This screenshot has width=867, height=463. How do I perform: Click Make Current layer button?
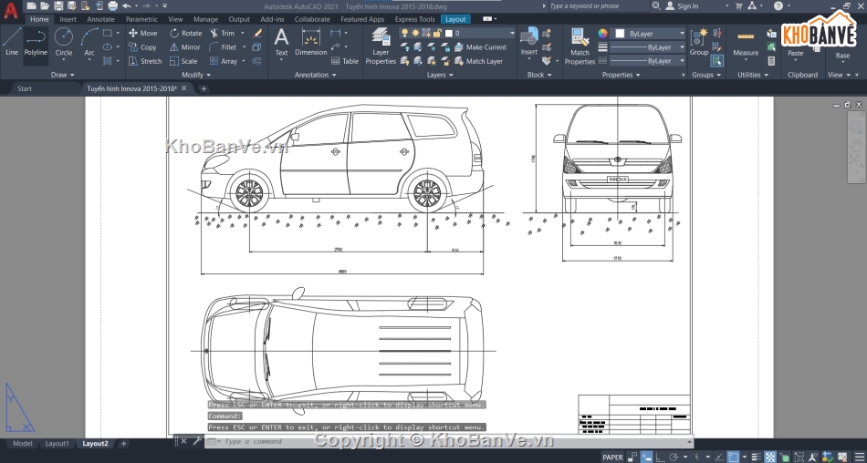pyautogui.click(x=480, y=47)
